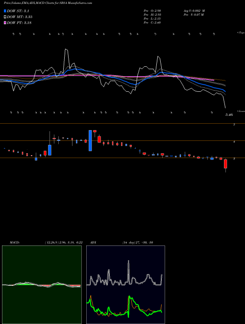Open the dark blue ADX indicator chart
Viewport: 245px width, 324px height.
[x=125, y=285]
